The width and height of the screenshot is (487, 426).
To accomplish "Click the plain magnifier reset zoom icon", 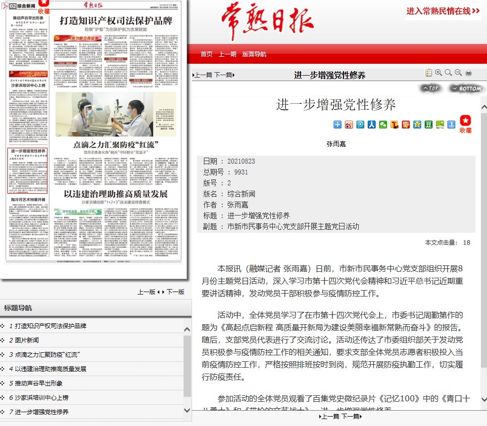I will (448, 73).
